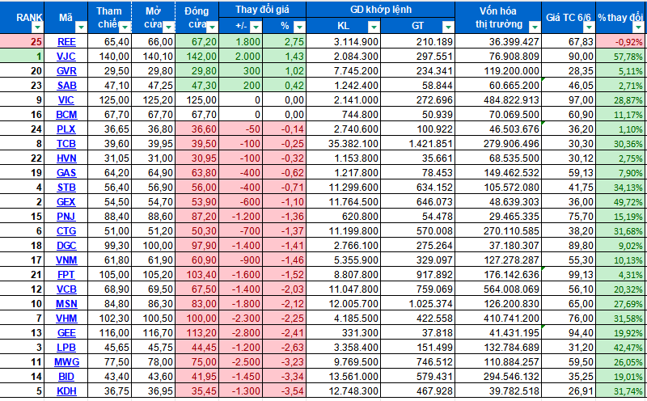Open the BID stock link

pyautogui.click(x=66, y=377)
